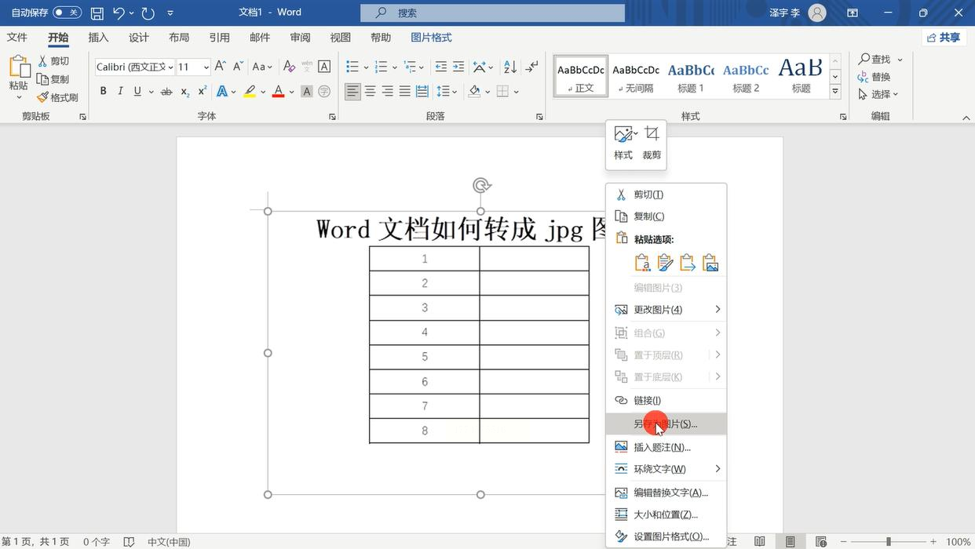Open the 文件 tab
This screenshot has height=549, width=975.
[17, 38]
